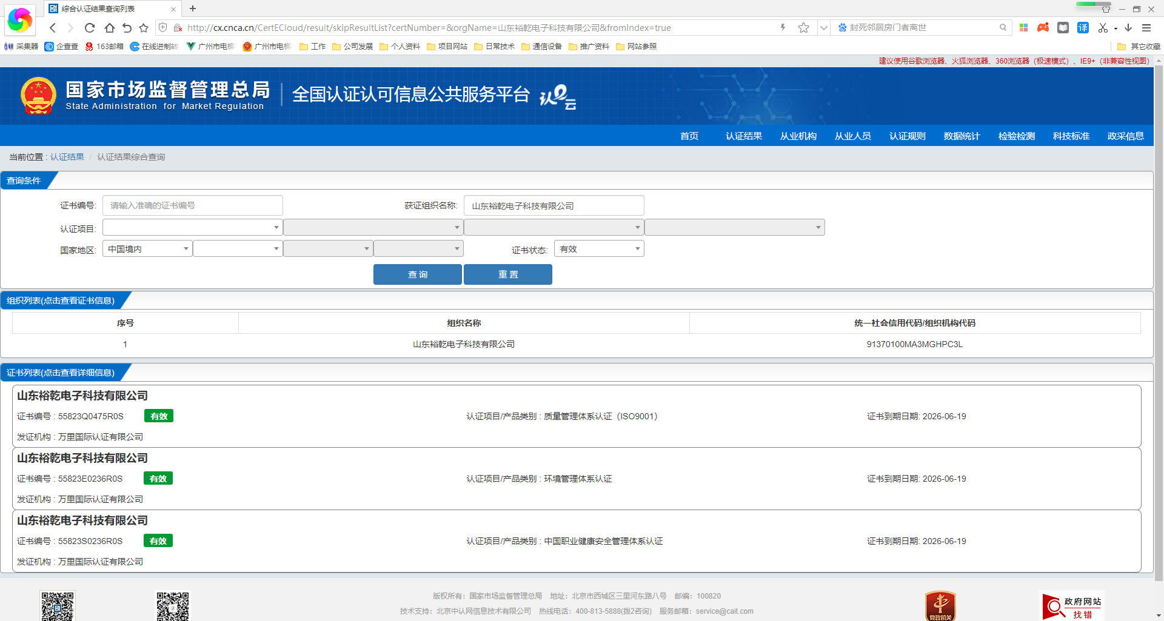Open the 认证项目 dropdown
This screenshot has height=621, width=1164.
(x=192, y=227)
